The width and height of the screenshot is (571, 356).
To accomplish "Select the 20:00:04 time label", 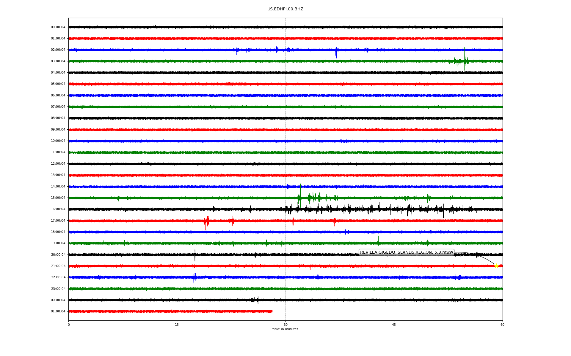I will [x=58, y=255].
